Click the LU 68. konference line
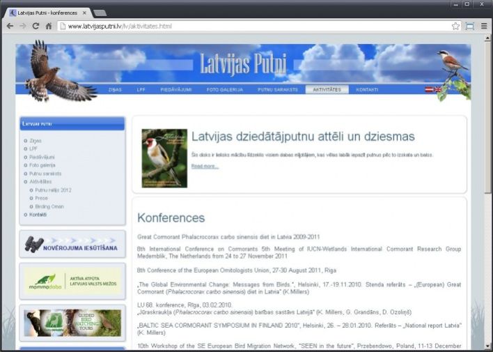 (185, 305)
